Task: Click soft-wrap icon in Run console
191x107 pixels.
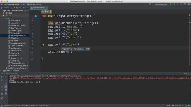Action: click(x=6, y=84)
